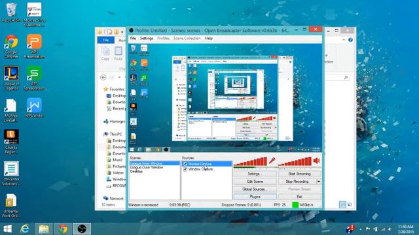The image size is (419, 235).
Task: Mute the microphone via the mic icon
Action: [x=272, y=161]
